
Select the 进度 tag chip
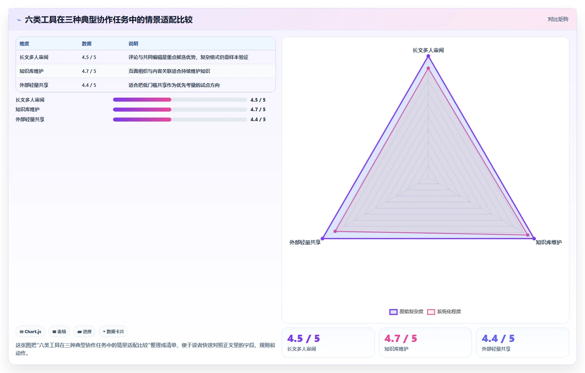click(84, 332)
